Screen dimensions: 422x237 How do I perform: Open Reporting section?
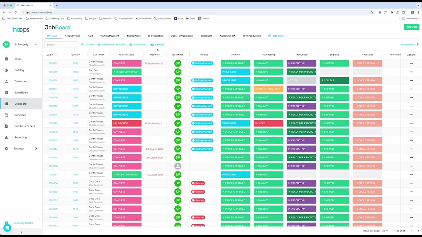[x=20, y=137]
